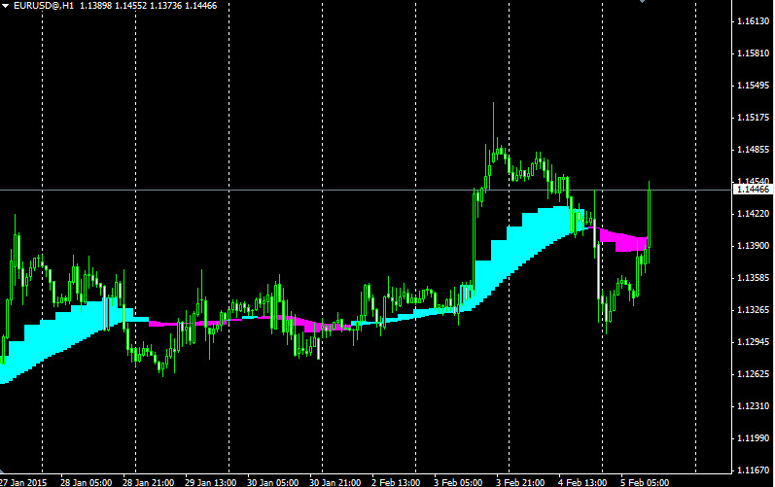Viewport: 775px width, 487px height.
Task: Click the chart shift marker at top edge
Action: (642, 2)
